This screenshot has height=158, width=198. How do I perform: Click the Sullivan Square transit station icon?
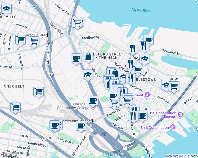click(x=47, y=35)
